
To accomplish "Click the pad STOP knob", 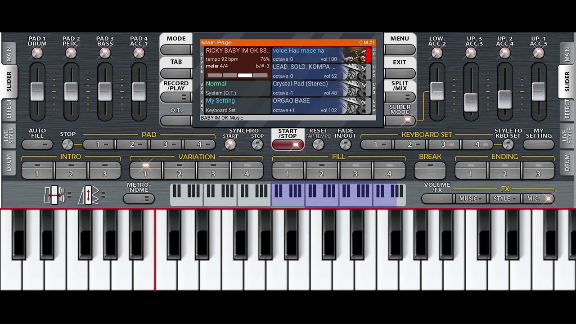I will click(x=67, y=144).
